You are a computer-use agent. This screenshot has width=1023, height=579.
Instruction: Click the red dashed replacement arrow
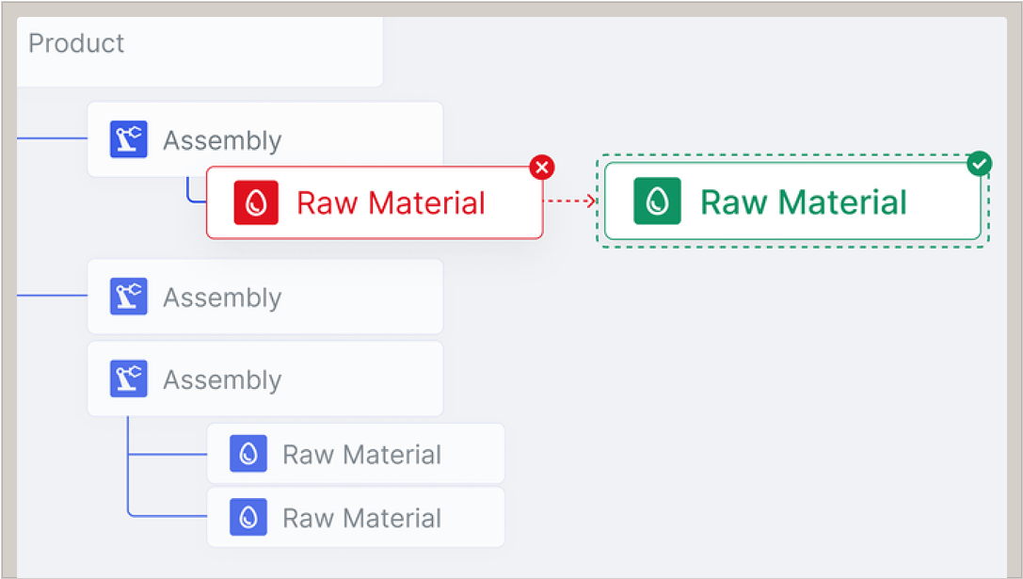tap(571, 201)
